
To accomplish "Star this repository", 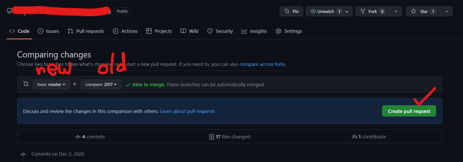I will pyautogui.click(x=423, y=11).
